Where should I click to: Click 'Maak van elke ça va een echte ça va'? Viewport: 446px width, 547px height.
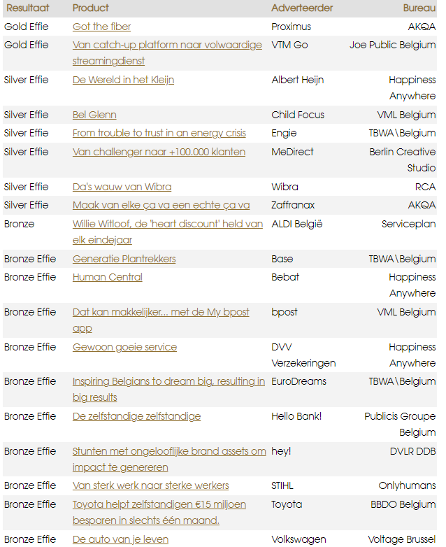pos(161,205)
